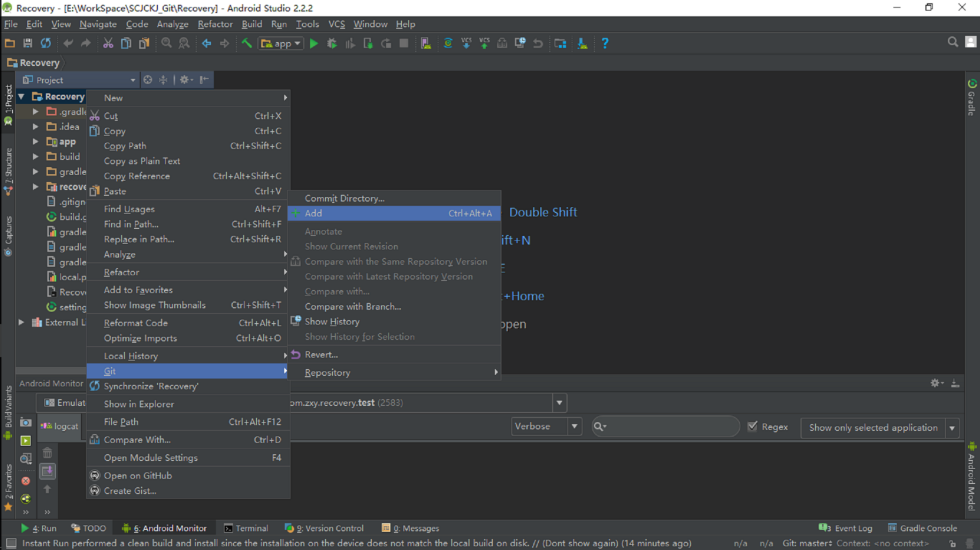The image size is (980, 550).
Task: Click the VCS Revert toolbar icon
Action: pyautogui.click(x=538, y=43)
